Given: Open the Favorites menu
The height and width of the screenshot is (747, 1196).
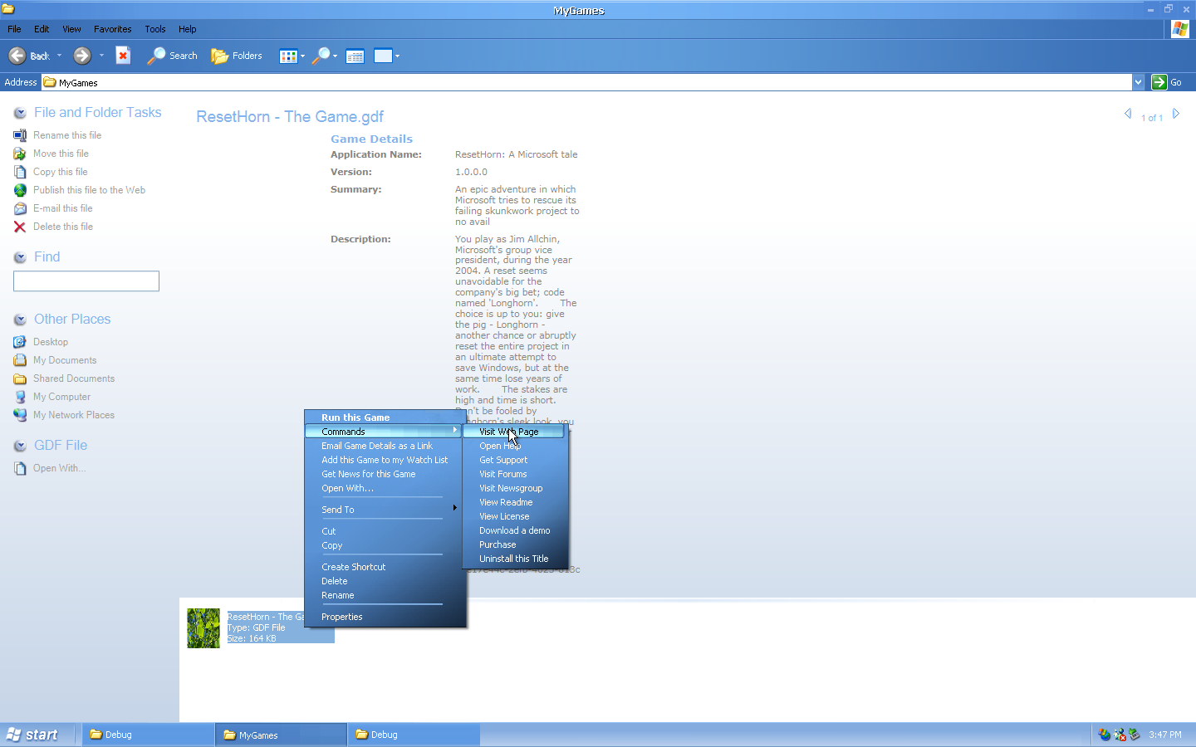Looking at the screenshot, I should (113, 29).
